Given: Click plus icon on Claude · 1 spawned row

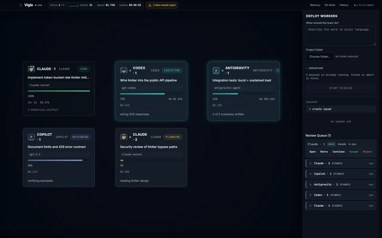Looking at the screenshot, I should point(310,206).
